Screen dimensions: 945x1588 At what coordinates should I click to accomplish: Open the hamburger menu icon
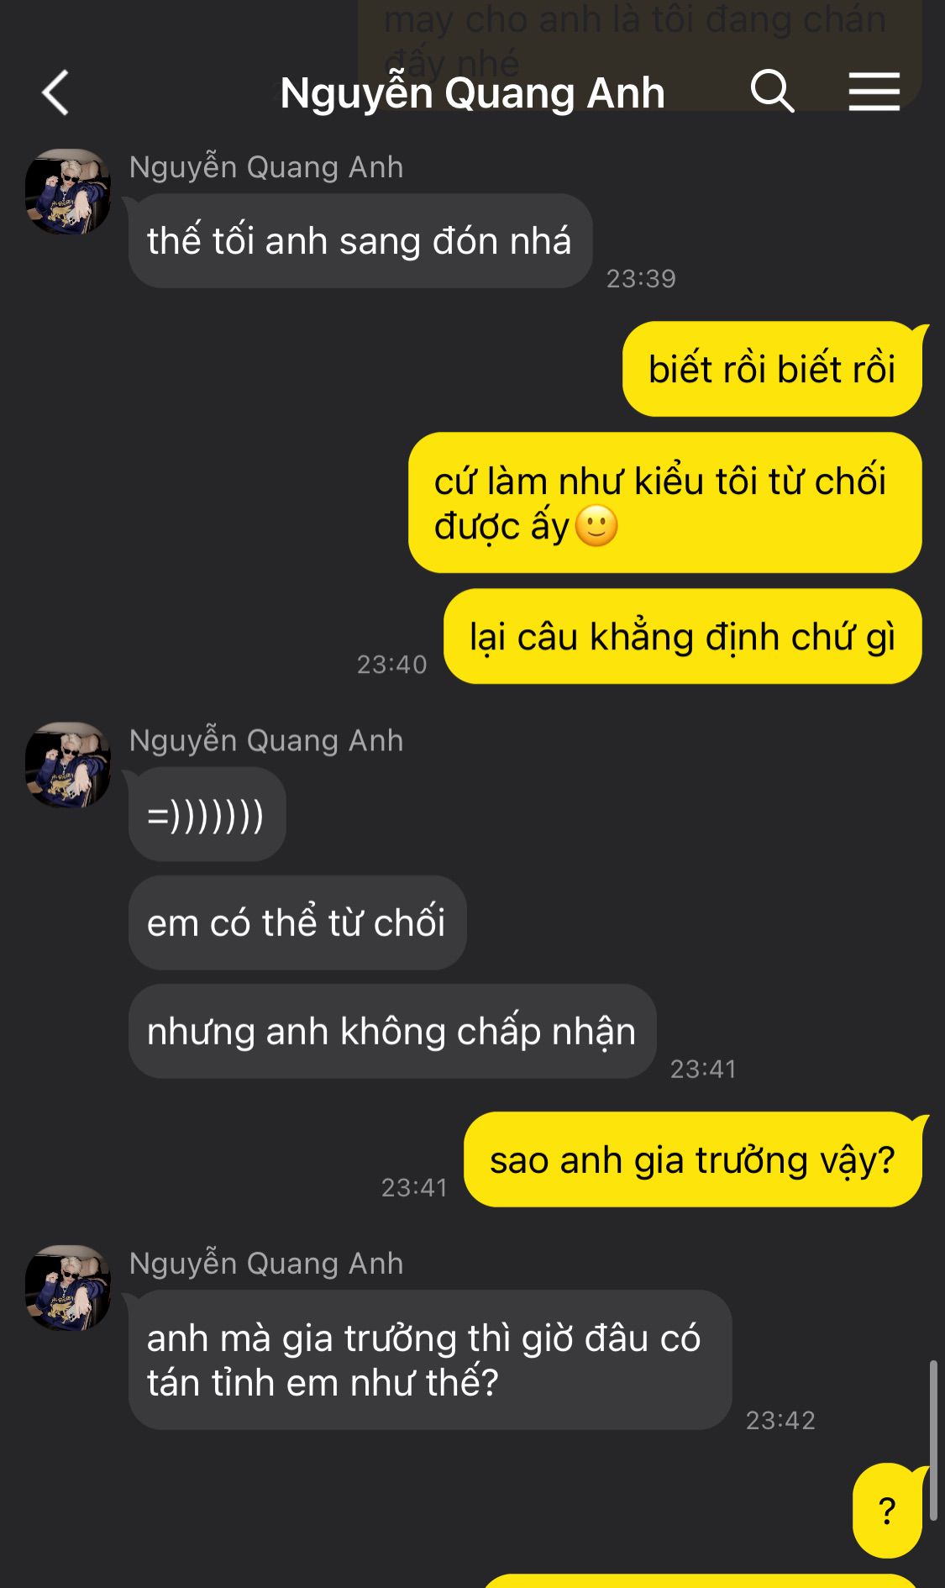pyautogui.click(x=874, y=92)
